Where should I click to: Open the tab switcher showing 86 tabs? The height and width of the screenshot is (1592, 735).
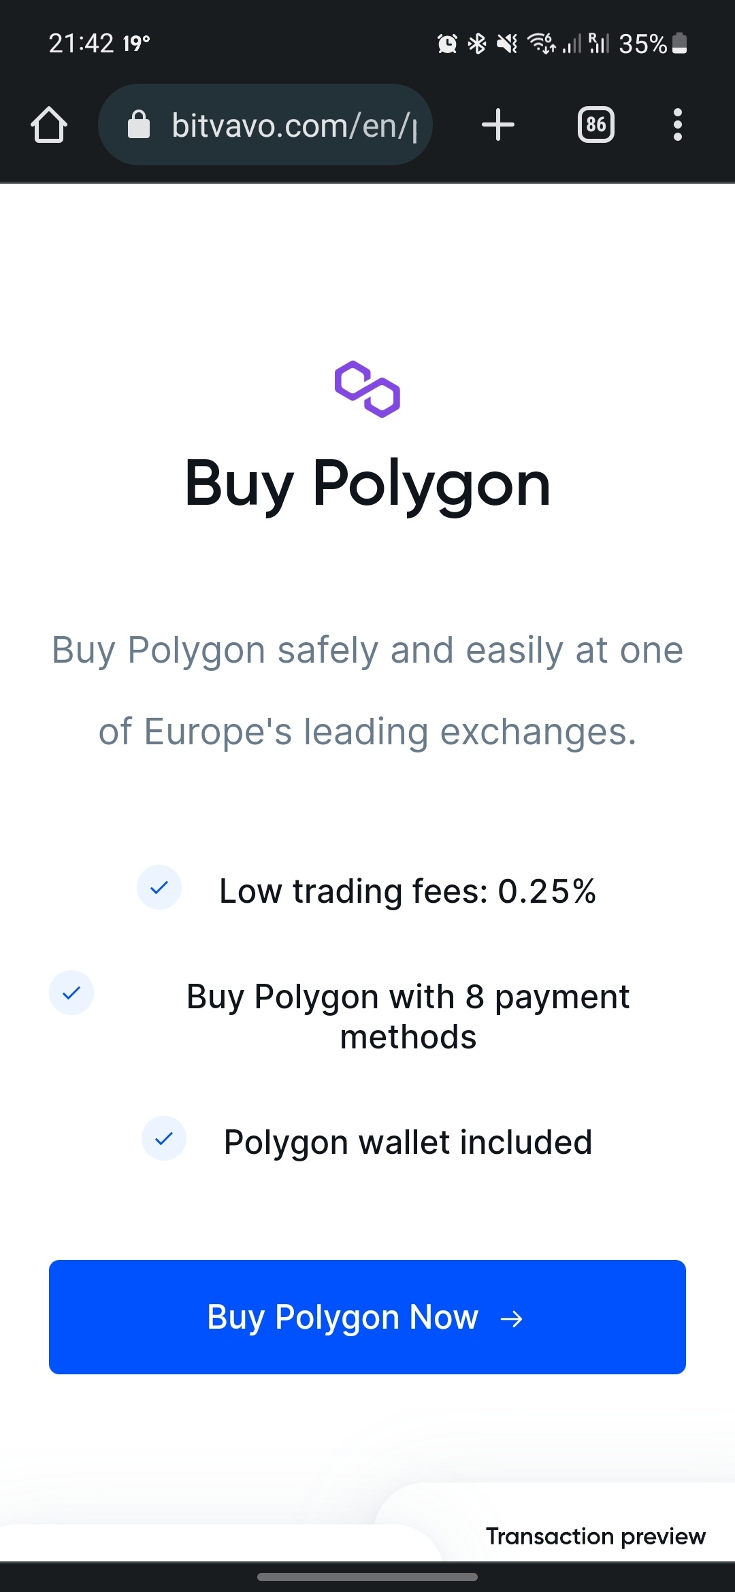[595, 125]
